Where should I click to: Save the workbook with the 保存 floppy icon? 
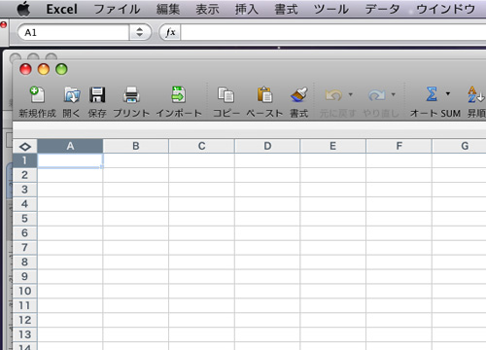pyautogui.click(x=97, y=95)
